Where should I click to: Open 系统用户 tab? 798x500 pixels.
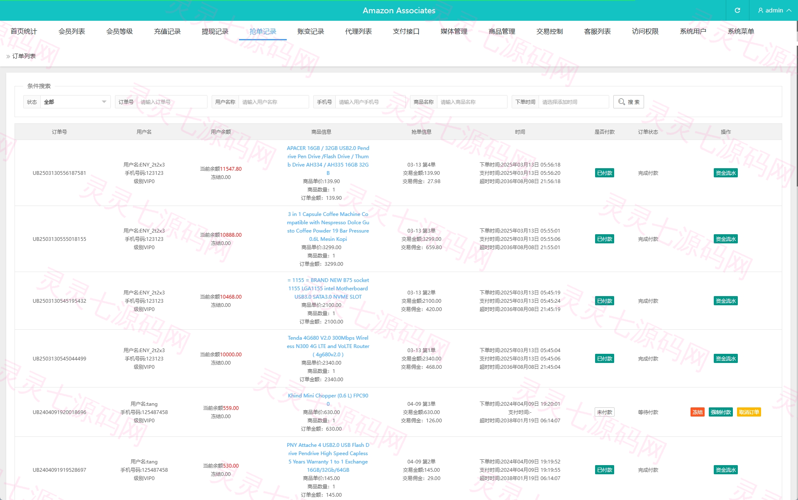[x=693, y=31]
